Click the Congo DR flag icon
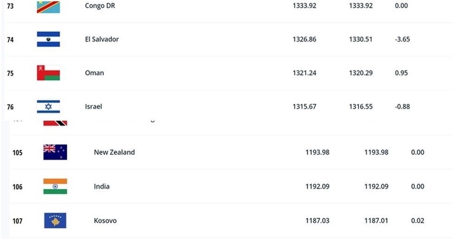Viewport: 454px width, 240px height. click(49, 6)
